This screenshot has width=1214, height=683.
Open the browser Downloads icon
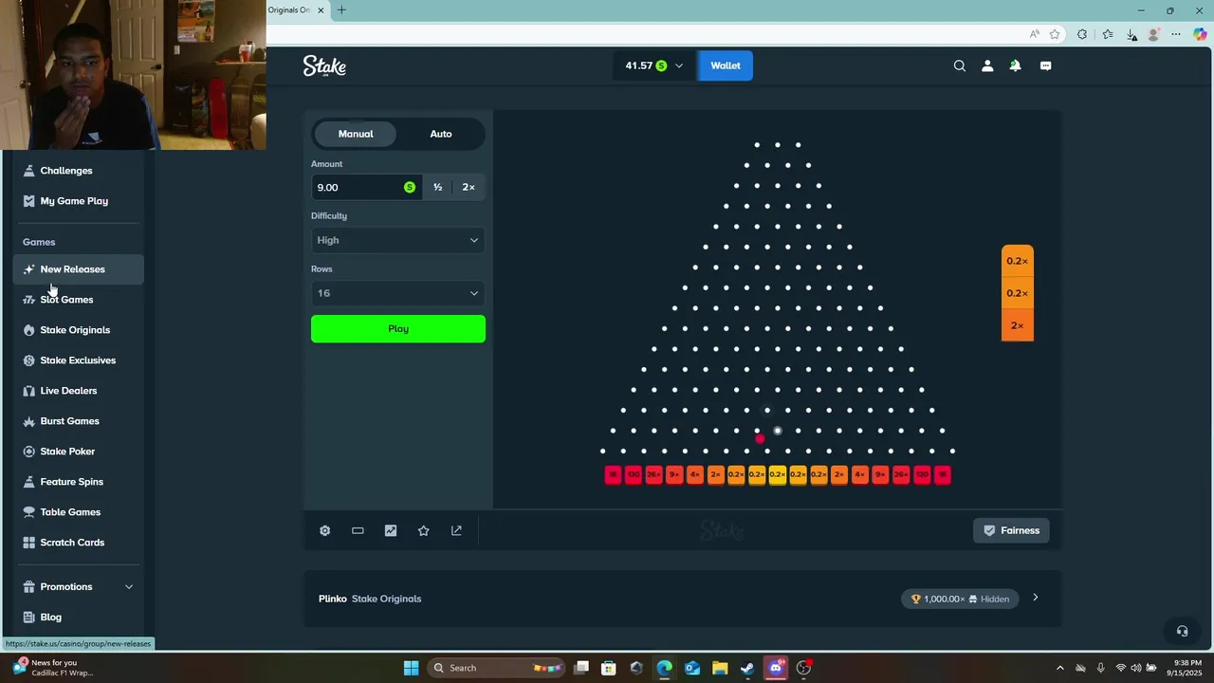click(x=1131, y=34)
